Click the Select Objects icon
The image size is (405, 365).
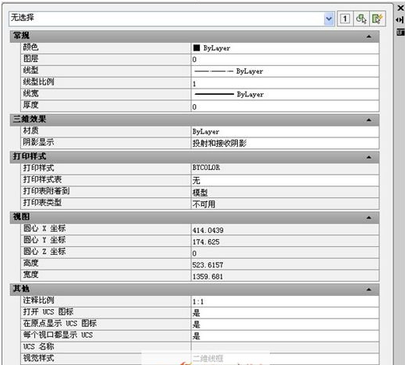pyautogui.click(x=361, y=19)
